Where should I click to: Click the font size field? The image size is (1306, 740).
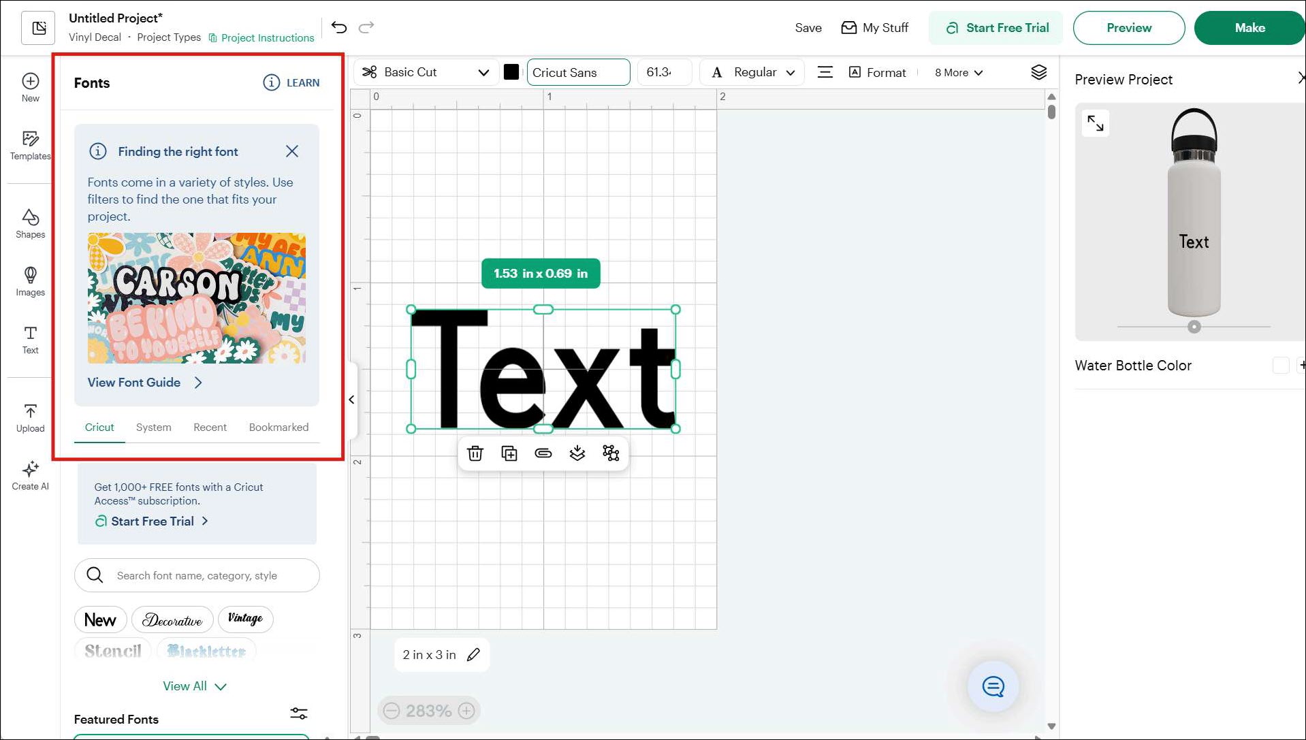point(664,72)
